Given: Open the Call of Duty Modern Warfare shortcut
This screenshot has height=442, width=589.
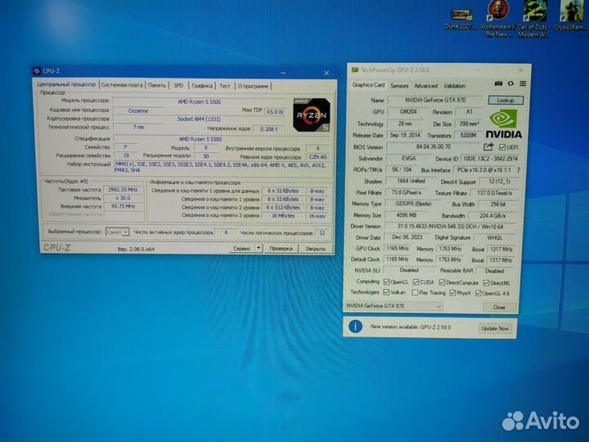Looking at the screenshot, I should coord(533,19).
